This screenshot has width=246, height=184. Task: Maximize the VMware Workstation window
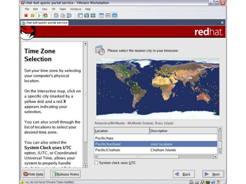217,3
